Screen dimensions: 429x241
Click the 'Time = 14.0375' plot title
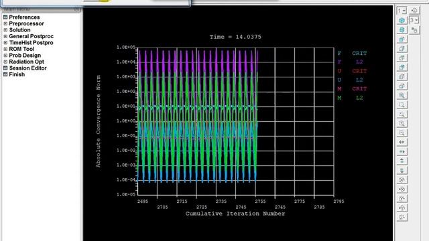tap(235, 37)
